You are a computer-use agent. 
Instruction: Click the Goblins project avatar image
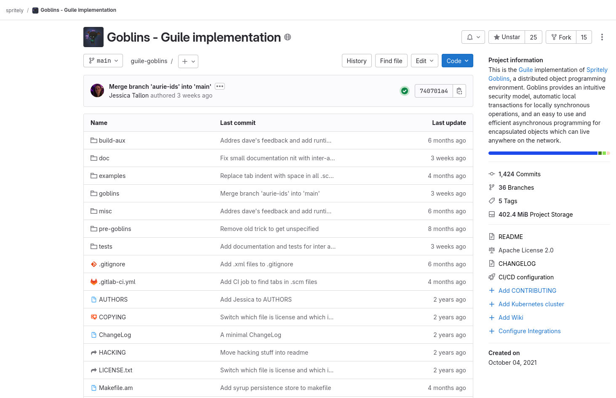tap(93, 37)
